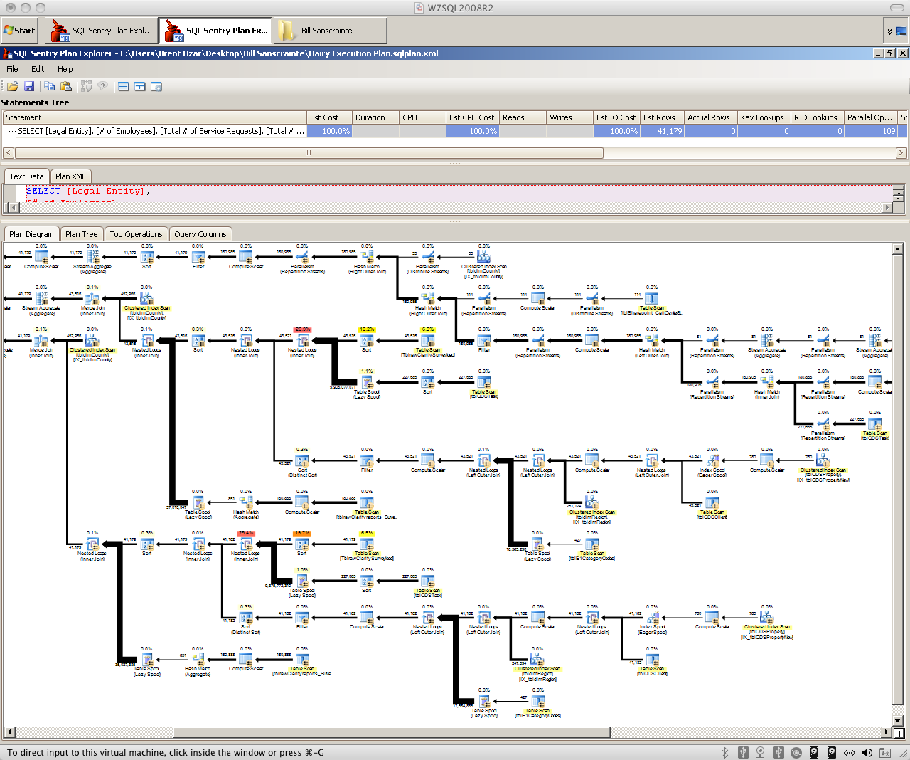Screen dimensions: 910x760
Task: Select the Sort node costing 19.7%
Action: coord(302,544)
